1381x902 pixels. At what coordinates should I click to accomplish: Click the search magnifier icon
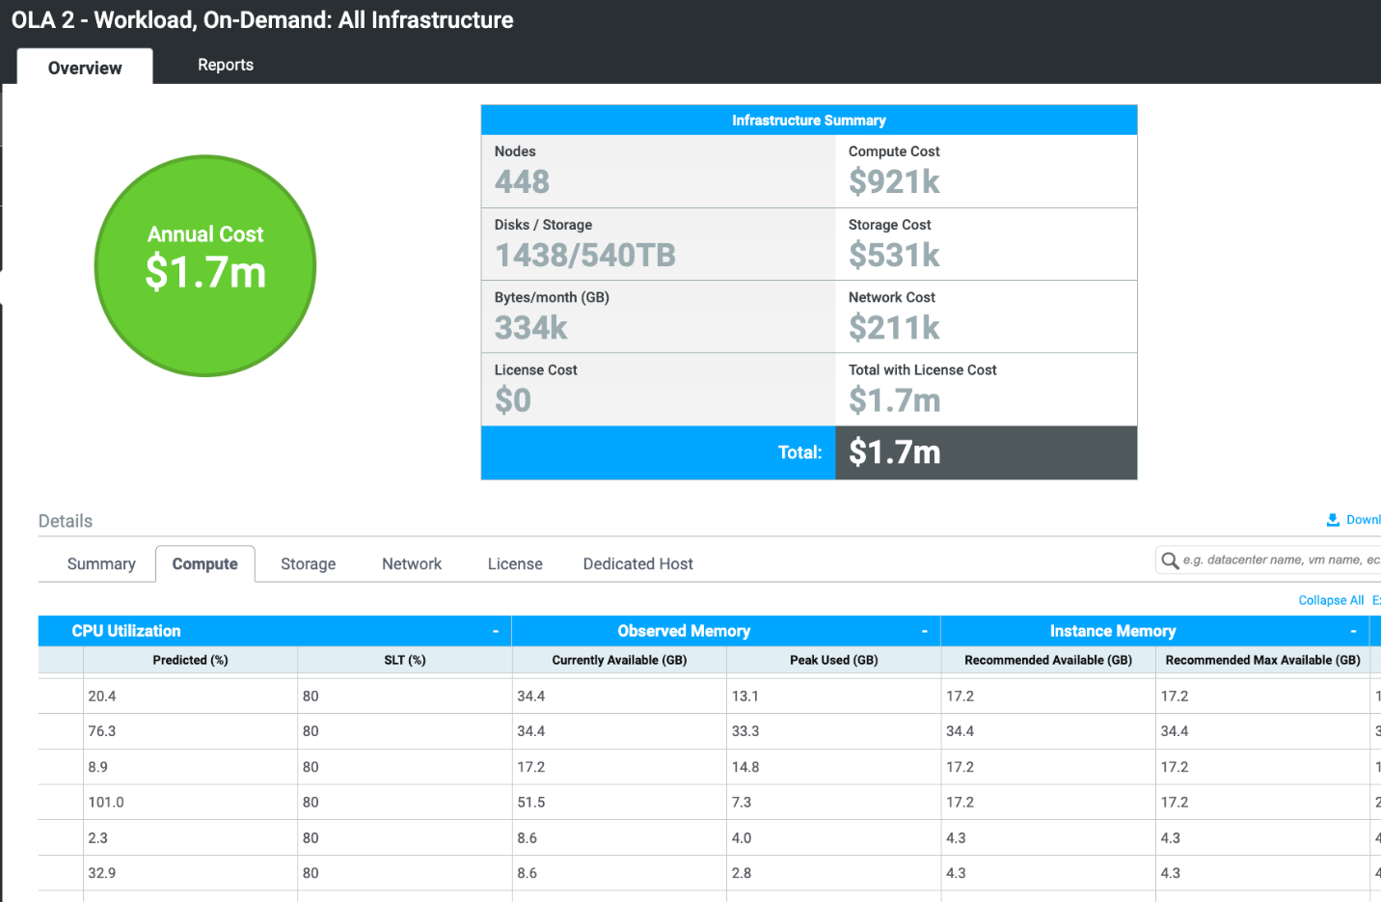(x=1170, y=560)
